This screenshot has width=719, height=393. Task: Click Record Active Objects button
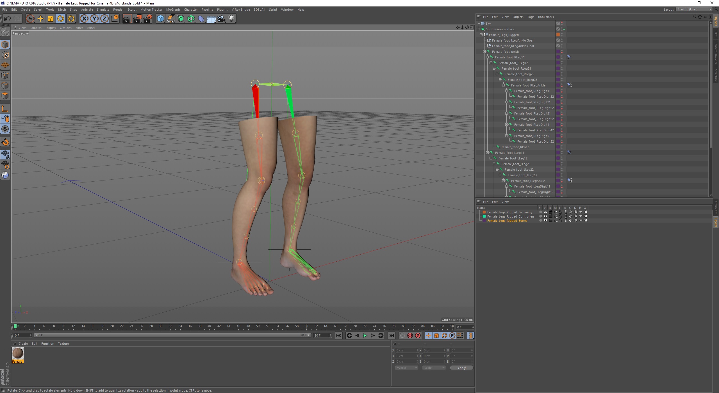[x=402, y=335]
